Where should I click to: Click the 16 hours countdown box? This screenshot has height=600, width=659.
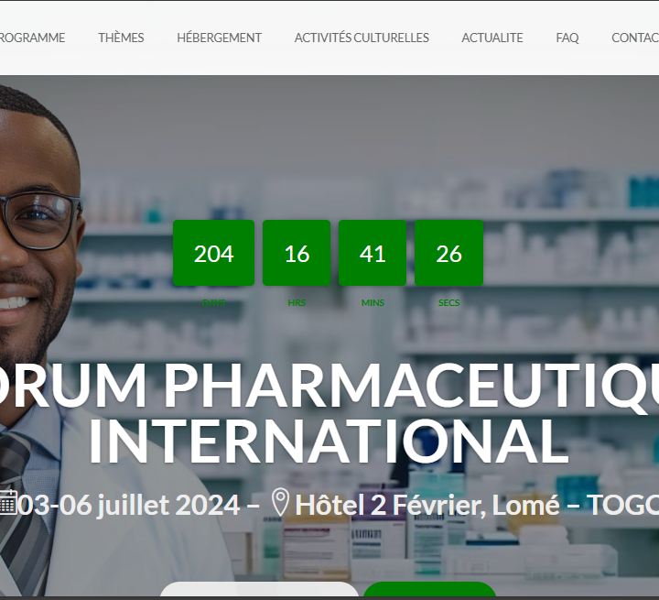point(297,253)
